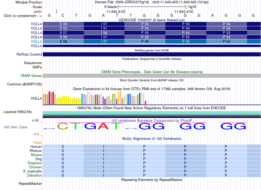The height and width of the screenshot is (190, 261).
Task: Click the VGLL4 label beside the GTEx chart
Action: (36, 98)
